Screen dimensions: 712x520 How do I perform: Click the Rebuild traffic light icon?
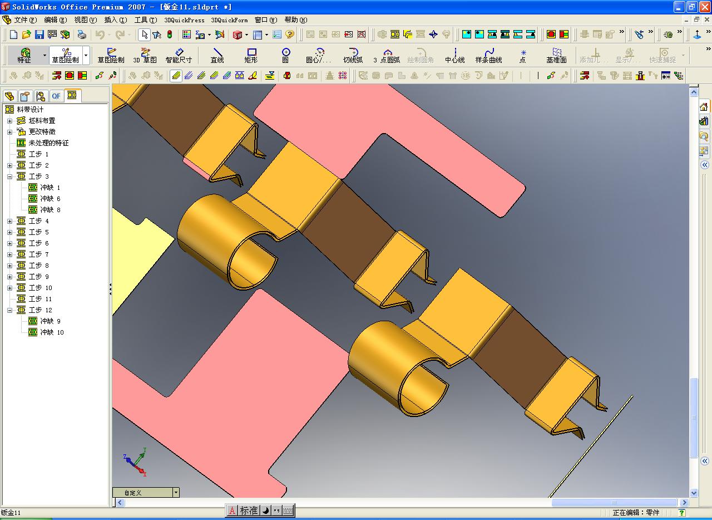170,35
